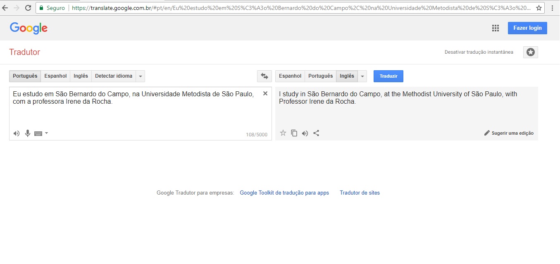Expand the source language dropdown arrow
The width and height of the screenshot is (560, 264).
pos(141,76)
